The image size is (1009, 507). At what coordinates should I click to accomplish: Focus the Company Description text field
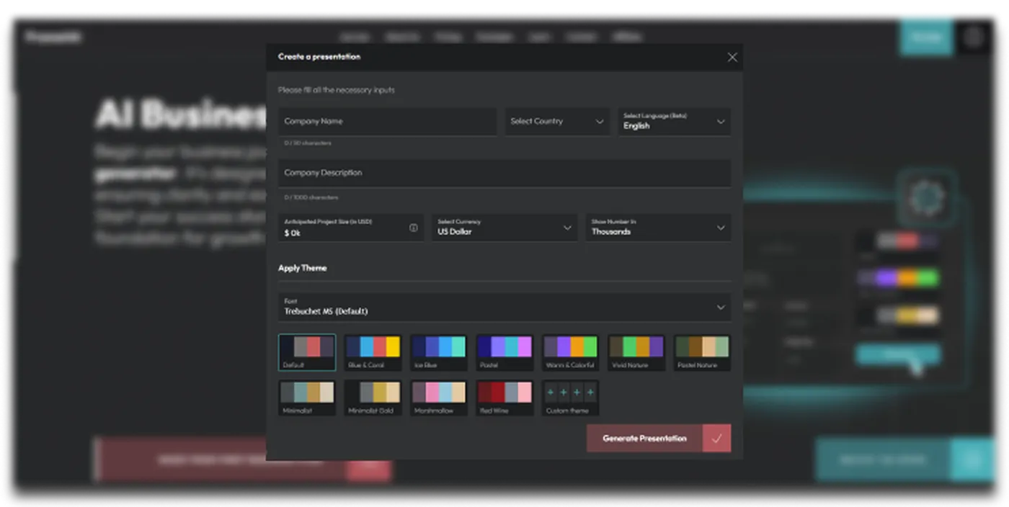pyautogui.click(x=504, y=173)
